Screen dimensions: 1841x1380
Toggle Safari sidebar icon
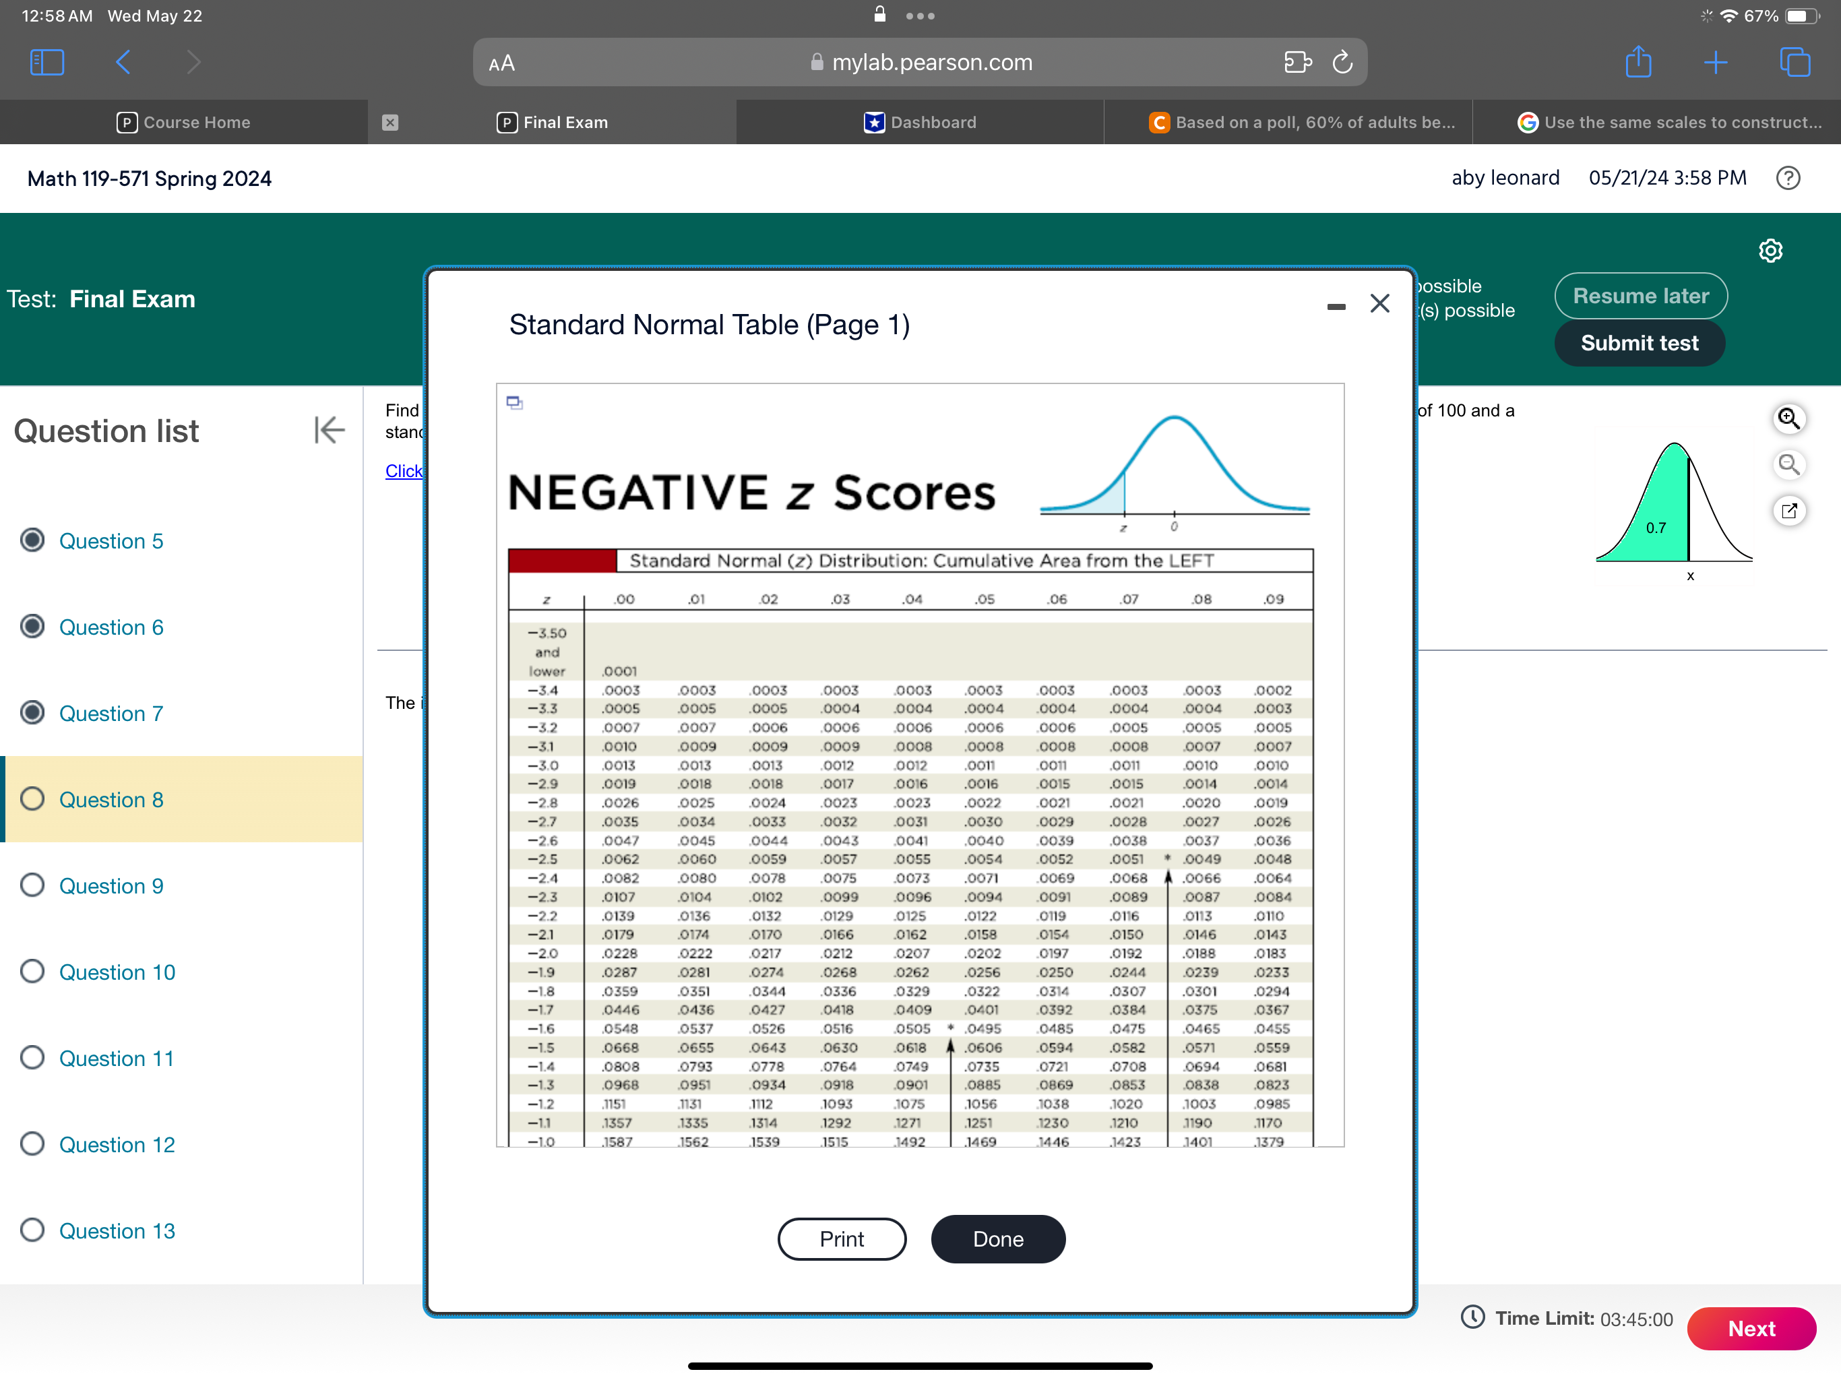[46, 63]
